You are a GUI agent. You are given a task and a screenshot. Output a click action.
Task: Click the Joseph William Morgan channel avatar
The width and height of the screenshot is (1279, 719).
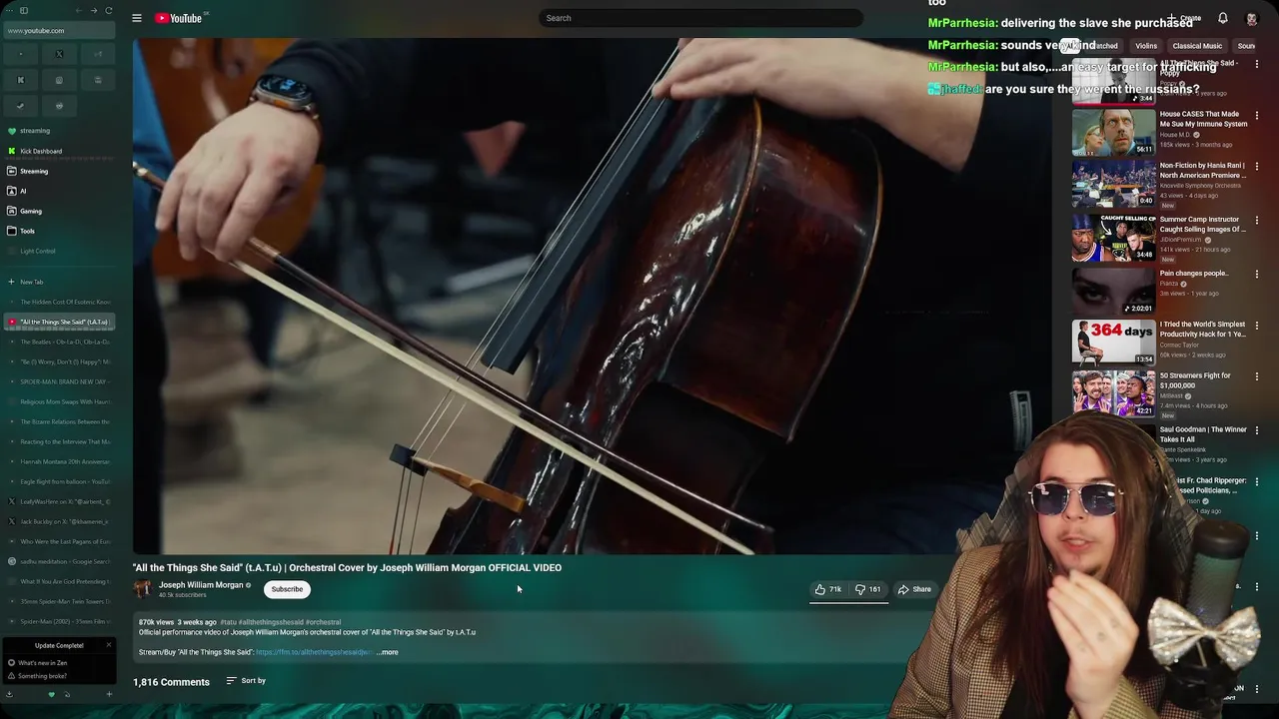(143, 589)
